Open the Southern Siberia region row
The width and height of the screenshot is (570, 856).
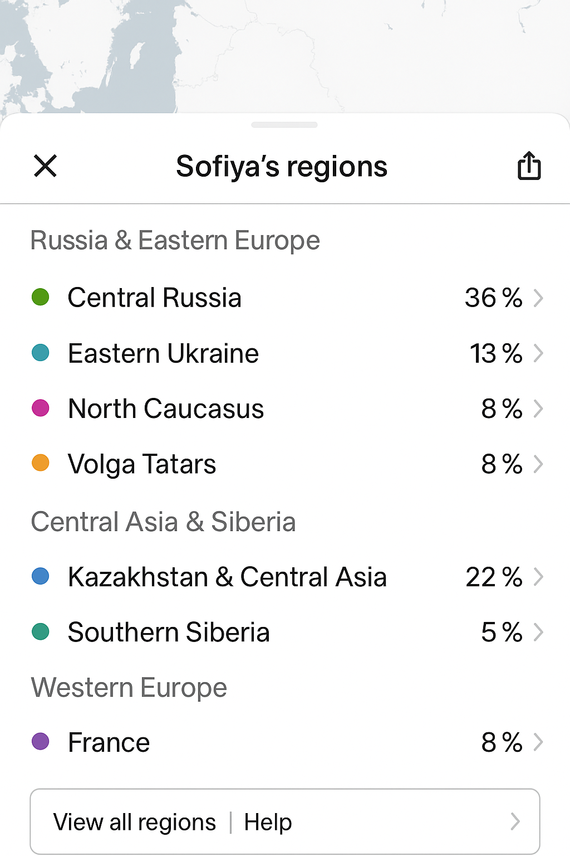[x=169, y=633]
